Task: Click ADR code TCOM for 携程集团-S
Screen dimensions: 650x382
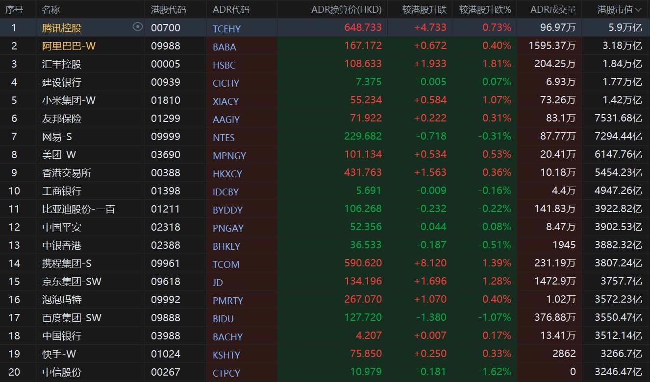Action: [x=226, y=264]
